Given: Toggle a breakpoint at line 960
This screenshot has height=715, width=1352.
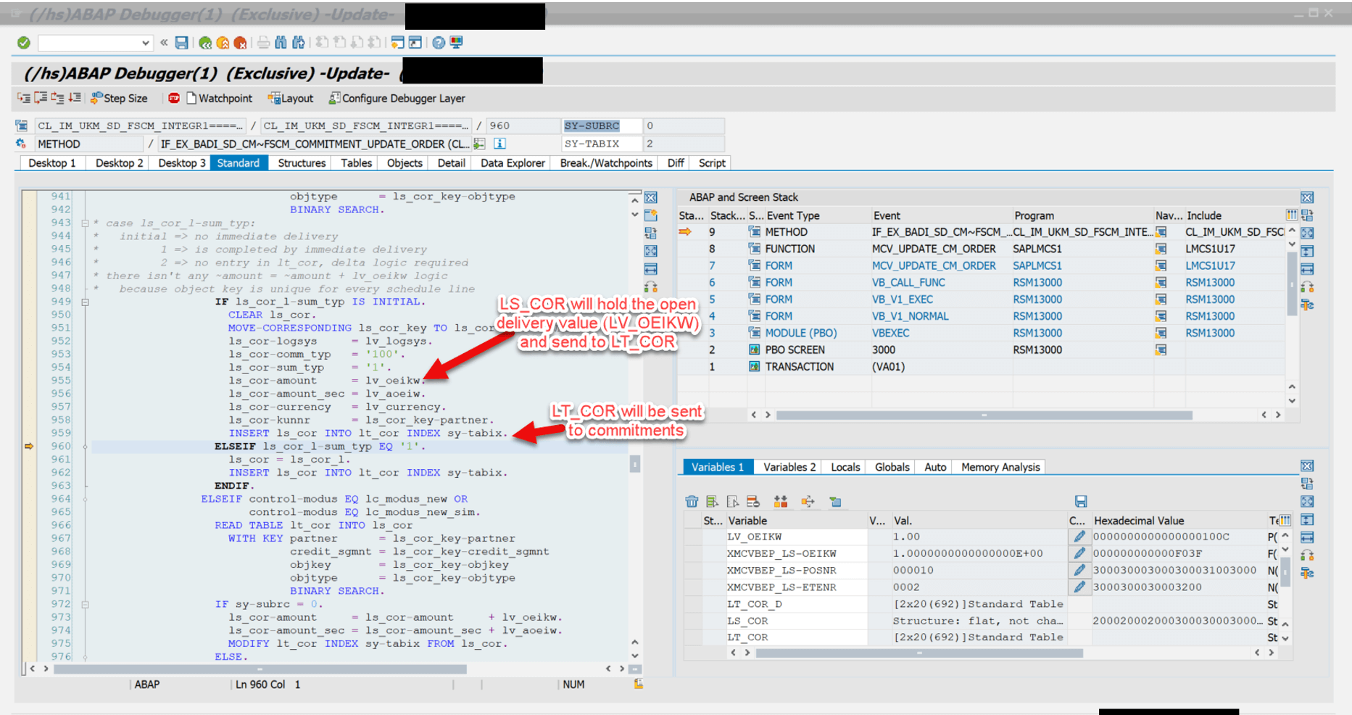Looking at the screenshot, I should pos(29,446).
